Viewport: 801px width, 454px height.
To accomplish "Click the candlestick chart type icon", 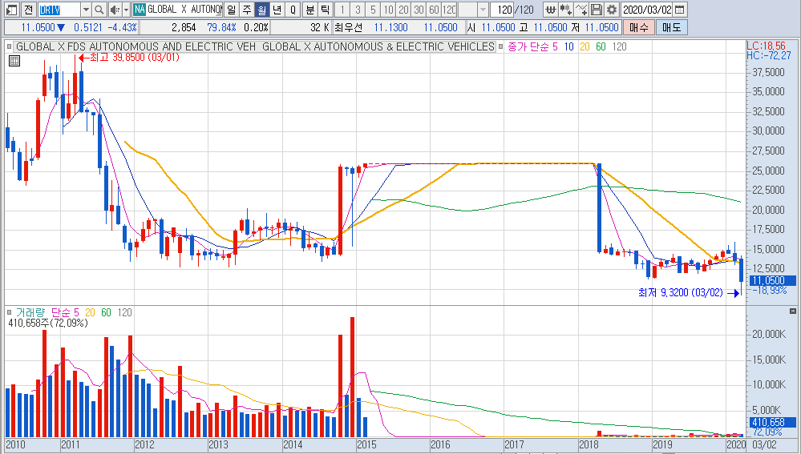I will click(565, 9).
